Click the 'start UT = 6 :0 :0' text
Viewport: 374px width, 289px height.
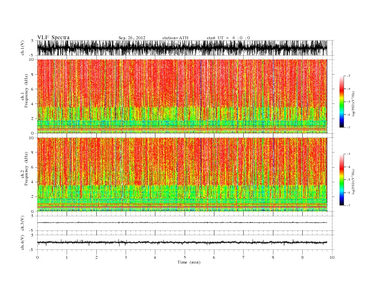click(x=228, y=38)
